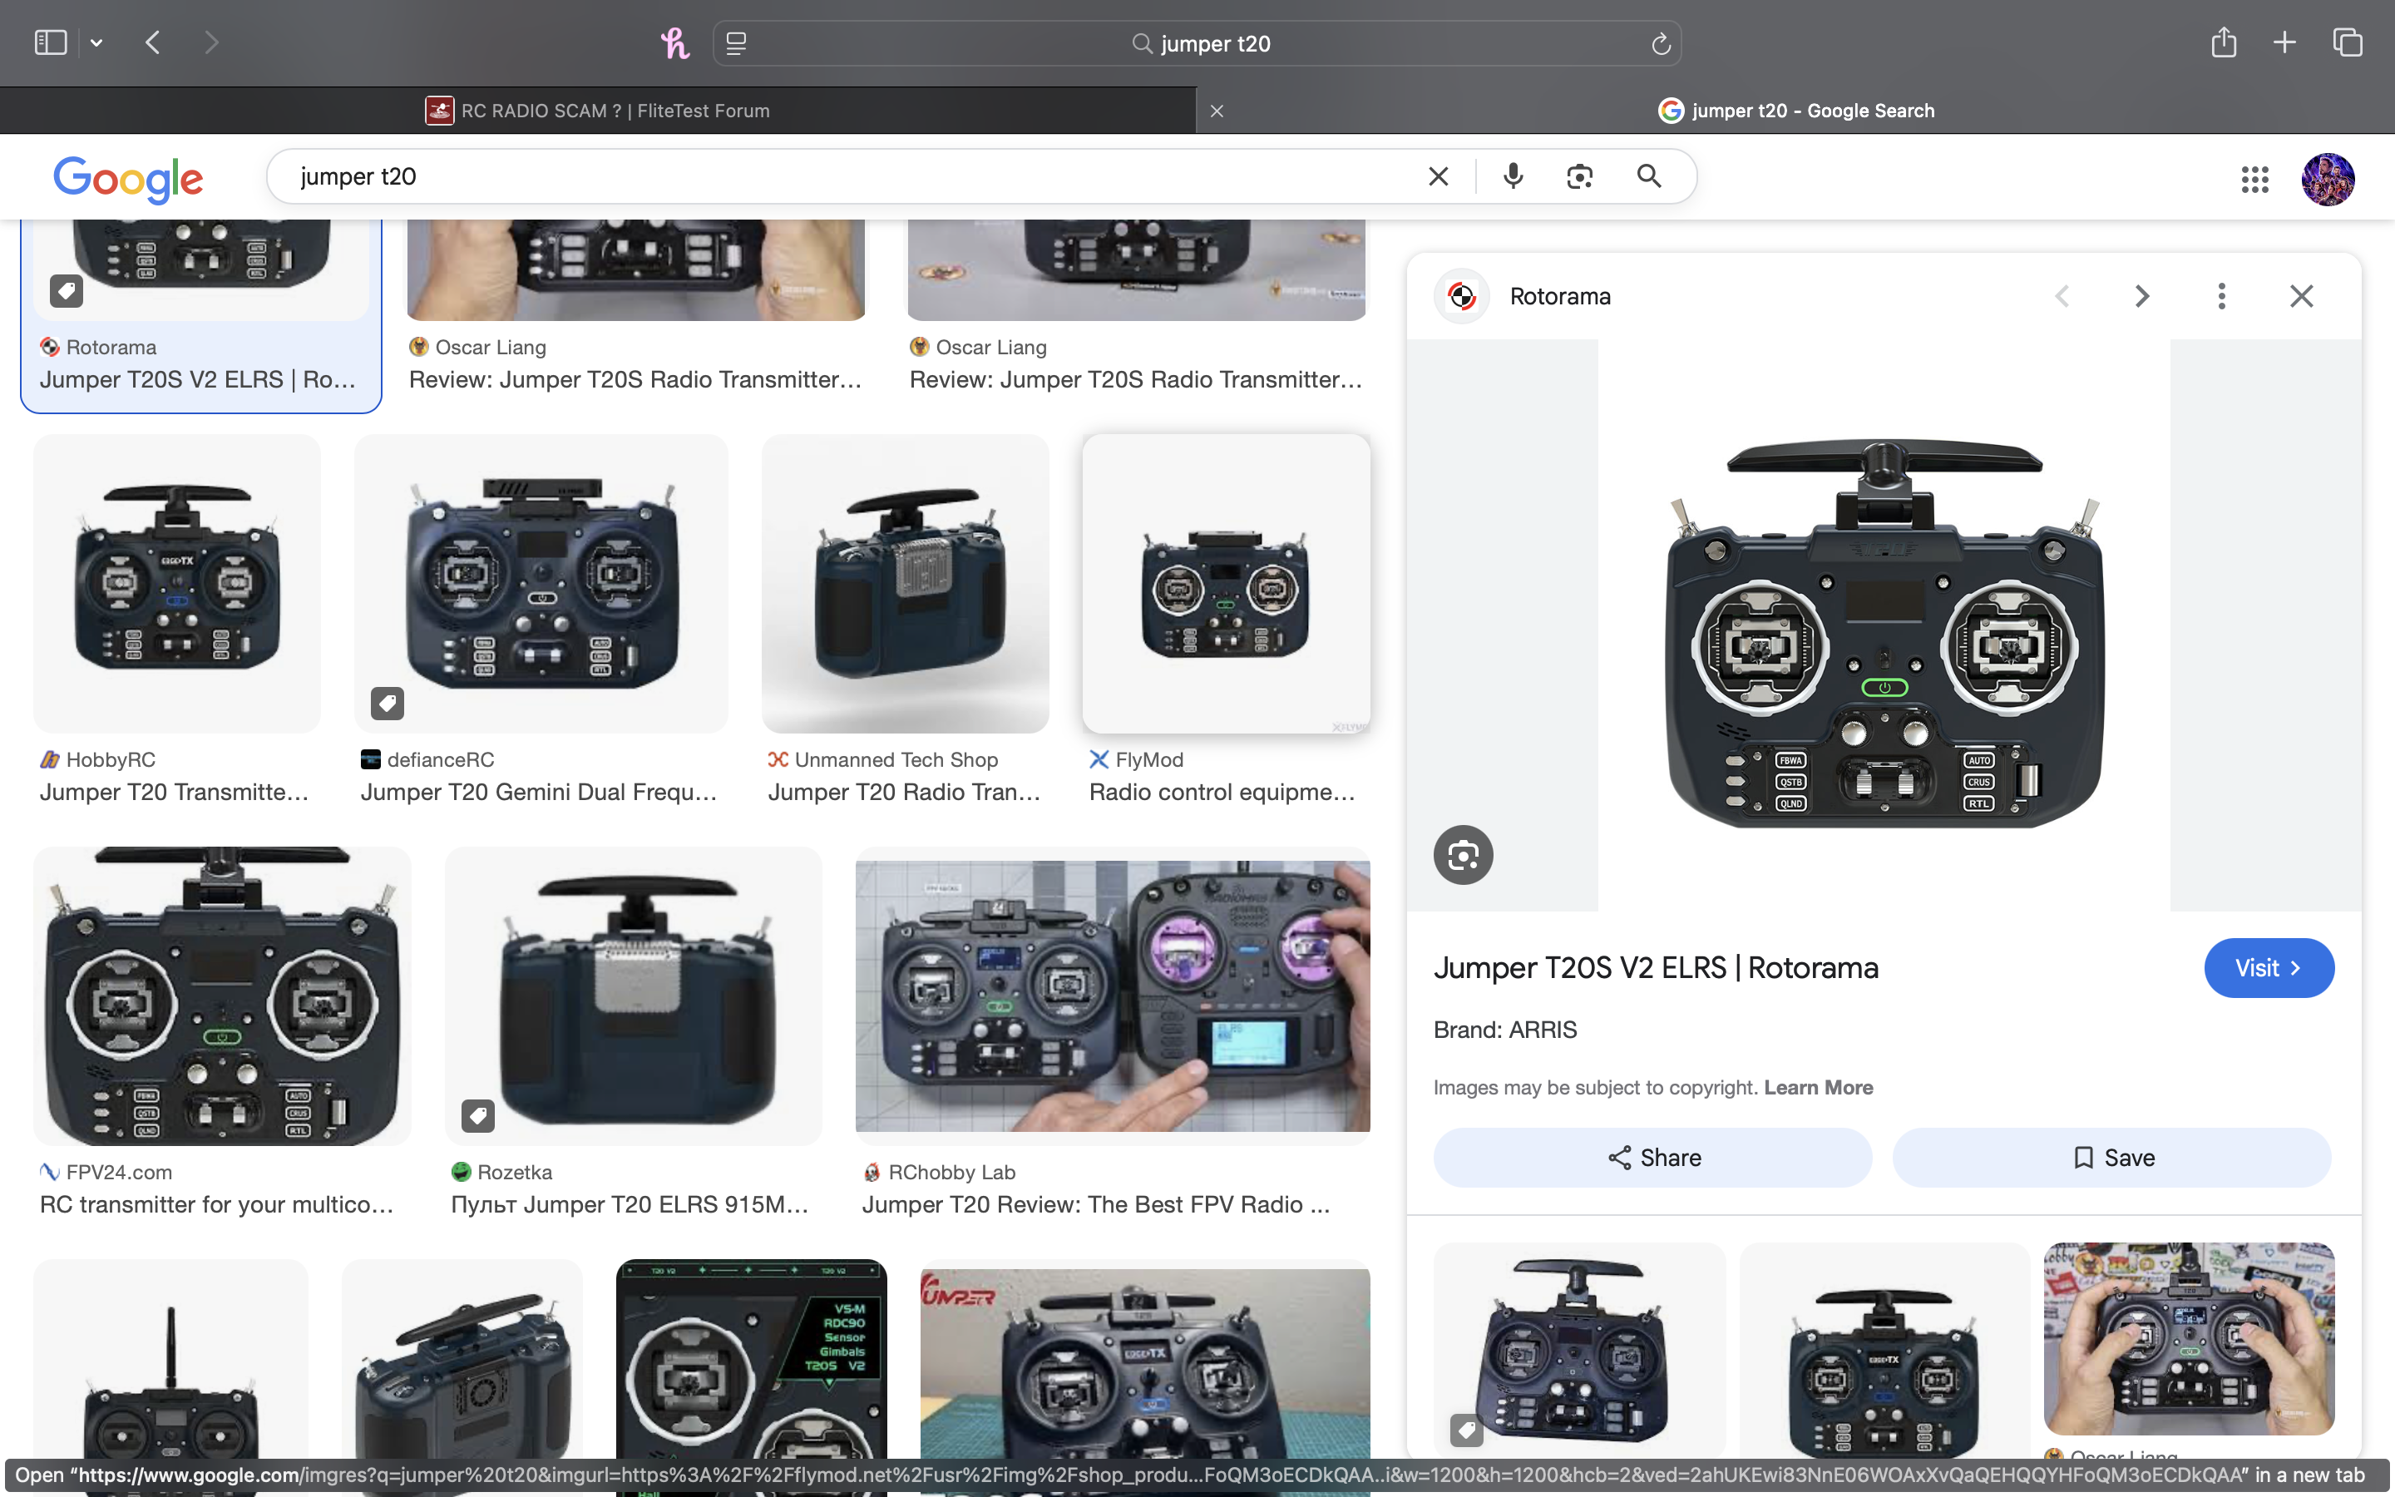Open RChobby Lab T20 Review image
2395x1497 pixels.
1113,996
